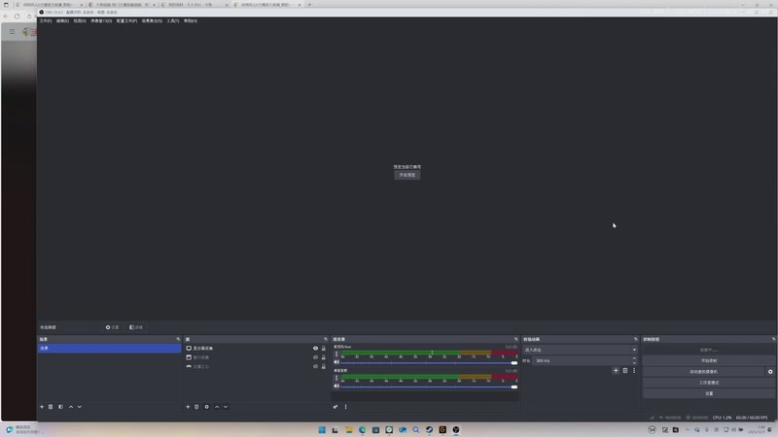Pop out the Sources dock icon

326,339
